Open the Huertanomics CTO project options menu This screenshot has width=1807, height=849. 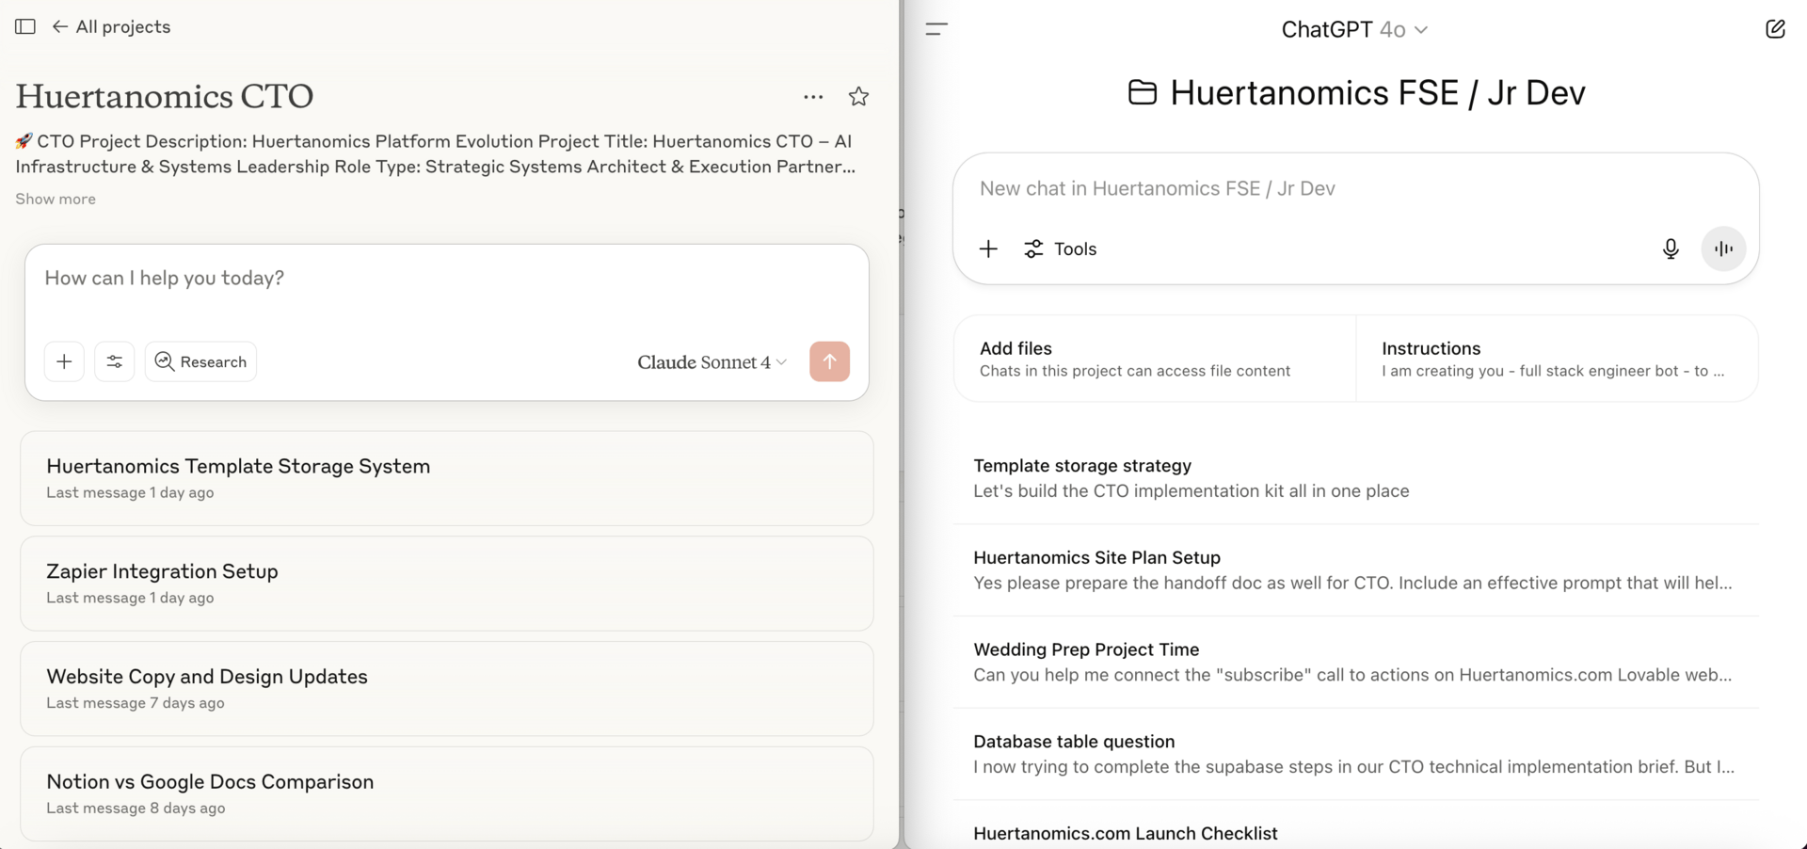tap(813, 96)
